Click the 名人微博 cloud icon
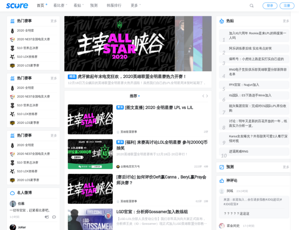Image resolution: width=299 pixels, height=230 pixels. pos(12,193)
